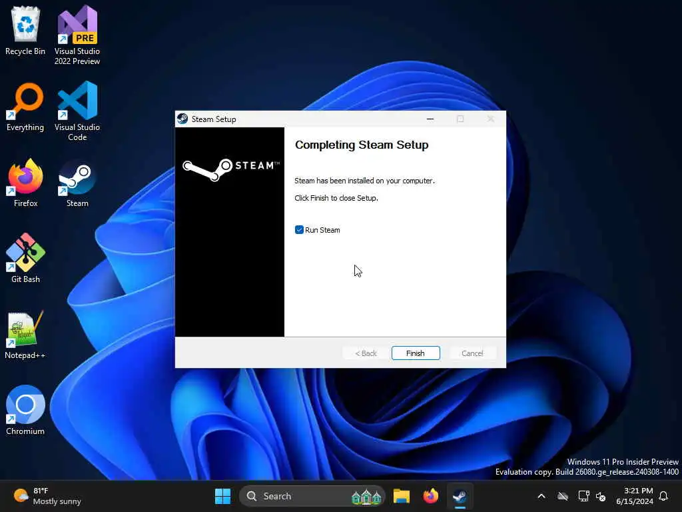Click the Steam Setup taskbar icon
The height and width of the screenshot is (512, 682).
tap(460, 496)
